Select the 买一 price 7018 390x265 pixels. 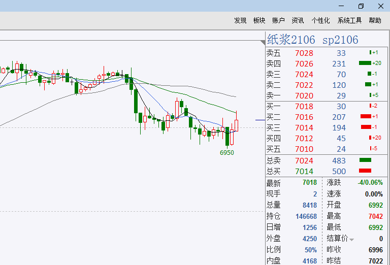click(x=304, y=106)
